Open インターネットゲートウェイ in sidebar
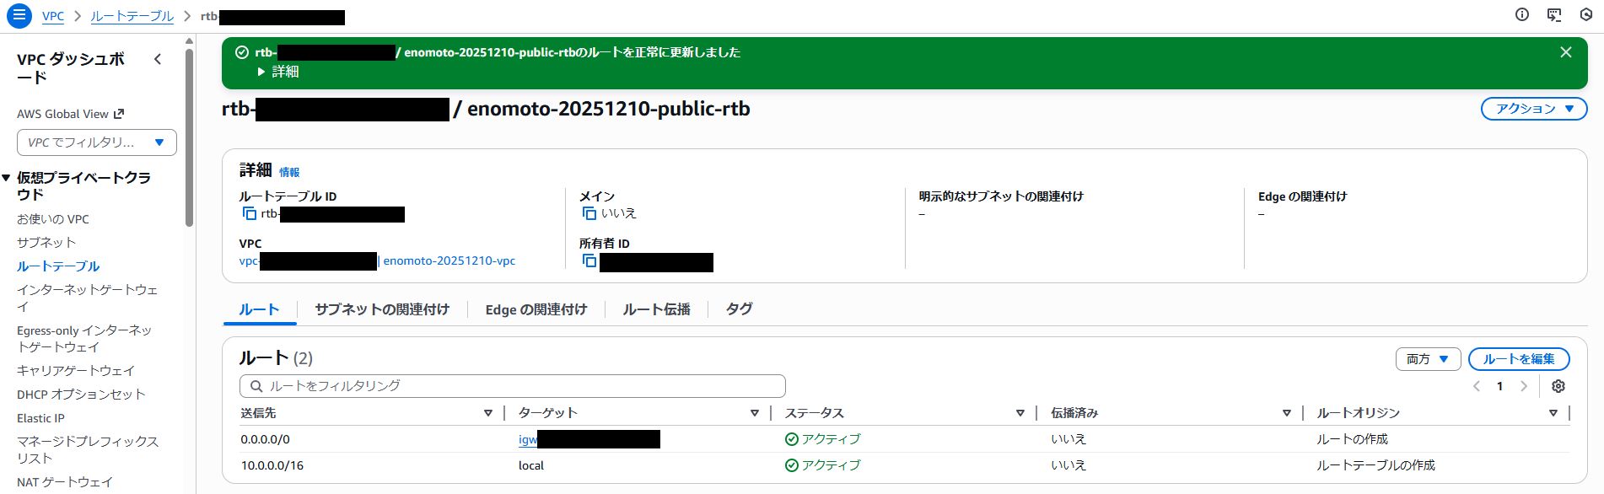 [88, 298]
